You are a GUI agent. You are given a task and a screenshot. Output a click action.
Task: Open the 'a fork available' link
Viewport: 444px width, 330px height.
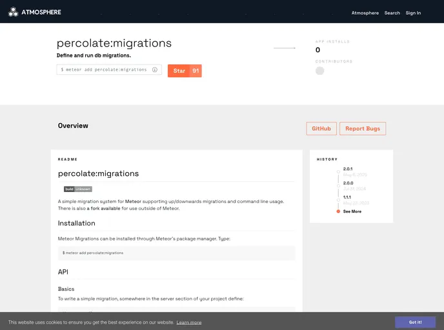[103, 208]
